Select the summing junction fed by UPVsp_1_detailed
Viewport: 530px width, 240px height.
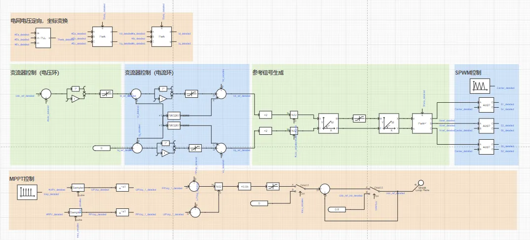click(195, 212)
